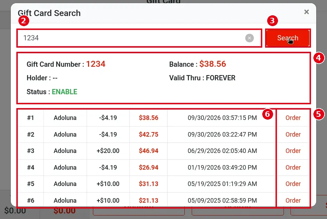Open Order link for transaction #2
Viewport: 327px width, 219px height.
pos(293,135)
